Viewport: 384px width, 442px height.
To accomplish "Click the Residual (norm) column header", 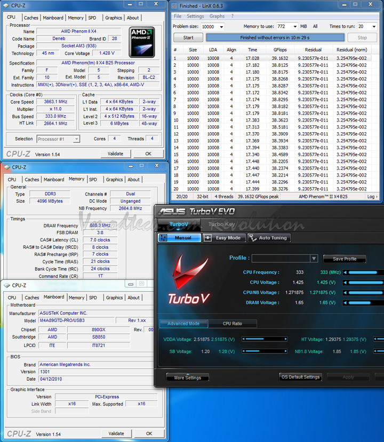I will pos(351,50).
